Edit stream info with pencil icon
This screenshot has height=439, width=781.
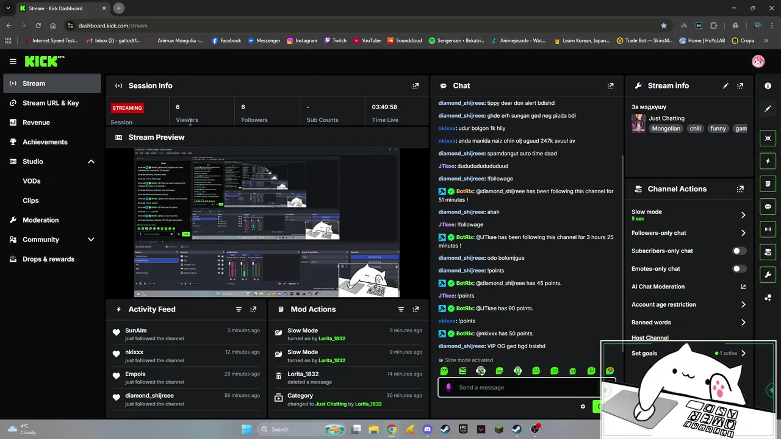[725, 86]
